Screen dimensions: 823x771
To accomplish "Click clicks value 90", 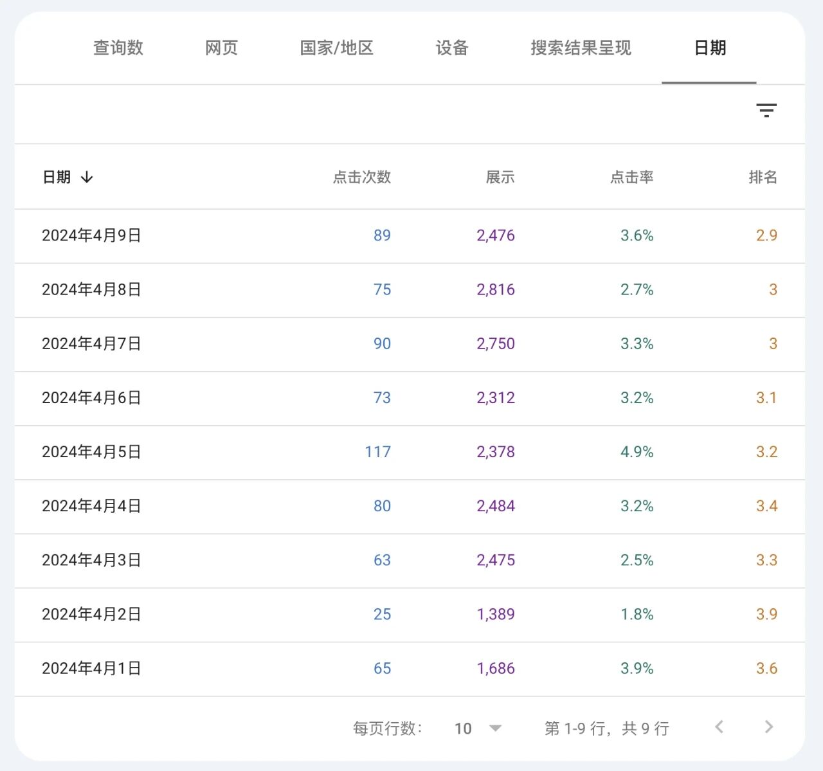I will coord(382,344).
